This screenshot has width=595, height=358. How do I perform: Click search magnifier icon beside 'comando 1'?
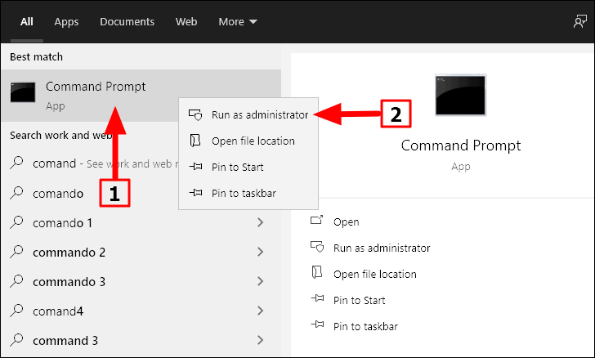pos(16,222)
